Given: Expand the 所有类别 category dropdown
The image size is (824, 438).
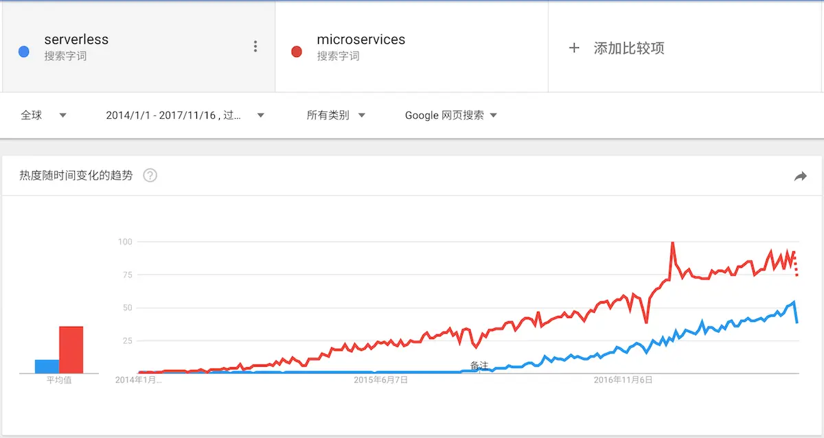Looking at the screenshot, I should (336, 115).
